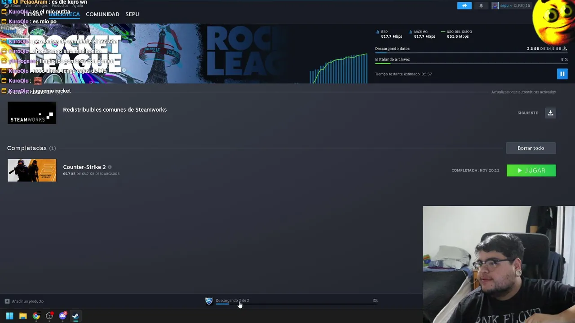Open the Counter-Strike 2 title
The image size is (575, 323).
84,167
